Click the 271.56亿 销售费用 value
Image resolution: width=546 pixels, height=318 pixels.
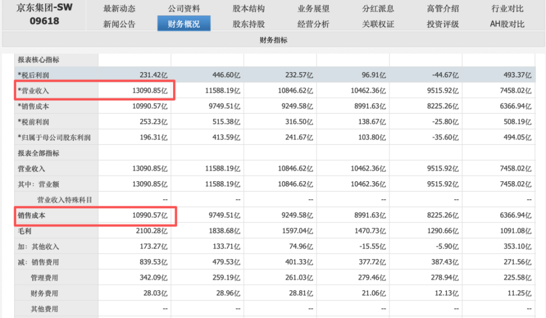(518, 262)
